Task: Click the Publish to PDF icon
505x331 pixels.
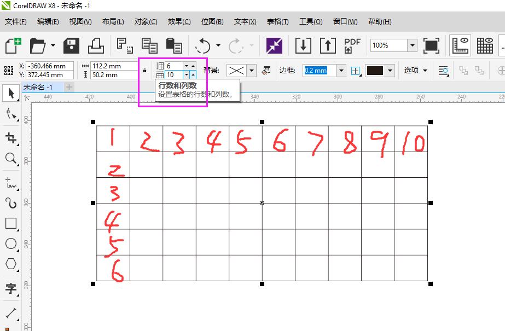Action: 352,45
